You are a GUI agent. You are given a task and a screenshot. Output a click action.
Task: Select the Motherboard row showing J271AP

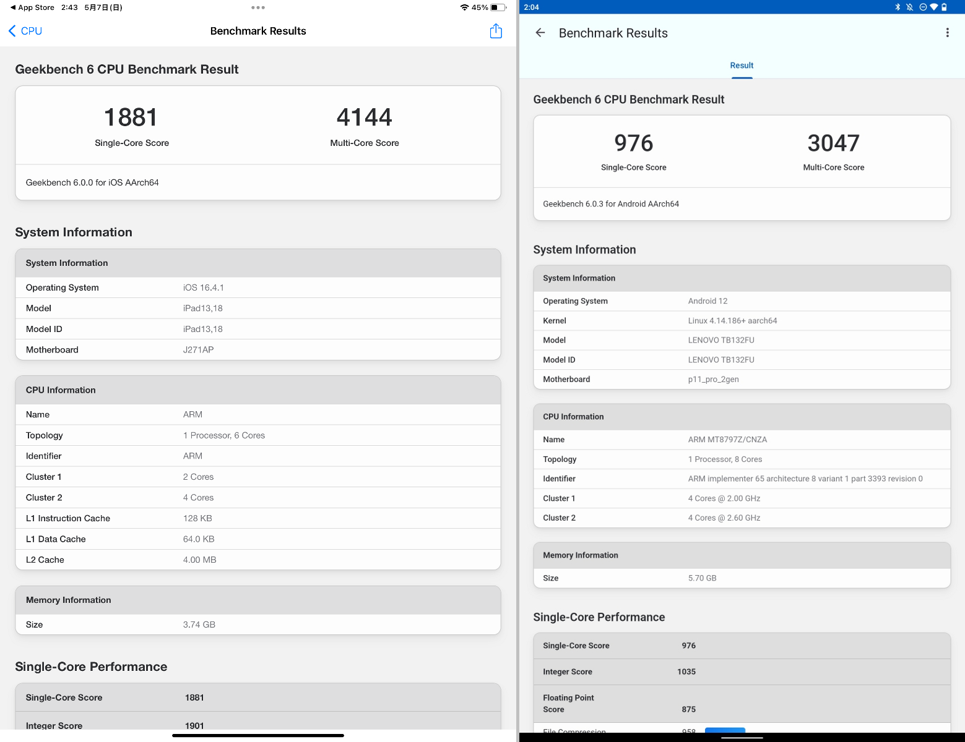pyautogui.click(x=258, y=349)
